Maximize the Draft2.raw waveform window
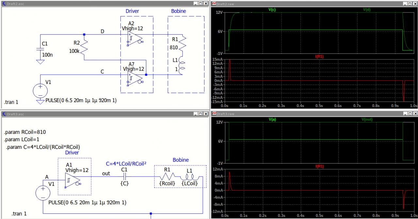 click(410, 3)
